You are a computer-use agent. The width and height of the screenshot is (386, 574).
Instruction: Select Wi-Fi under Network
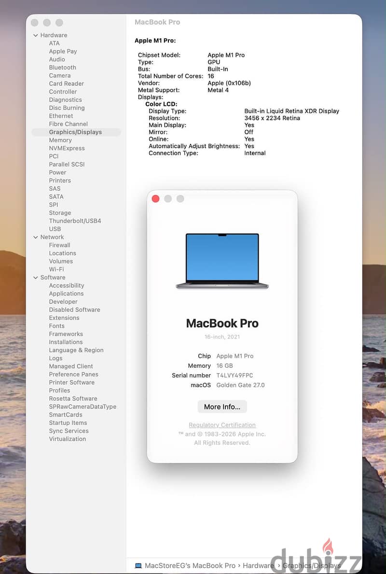[56, 269]
